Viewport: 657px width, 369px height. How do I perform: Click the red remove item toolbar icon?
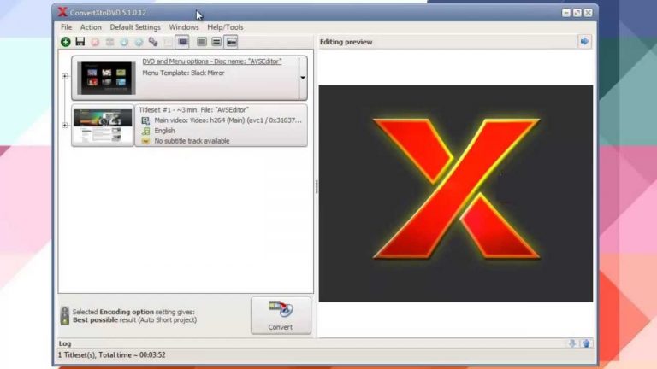click(95, 42)
